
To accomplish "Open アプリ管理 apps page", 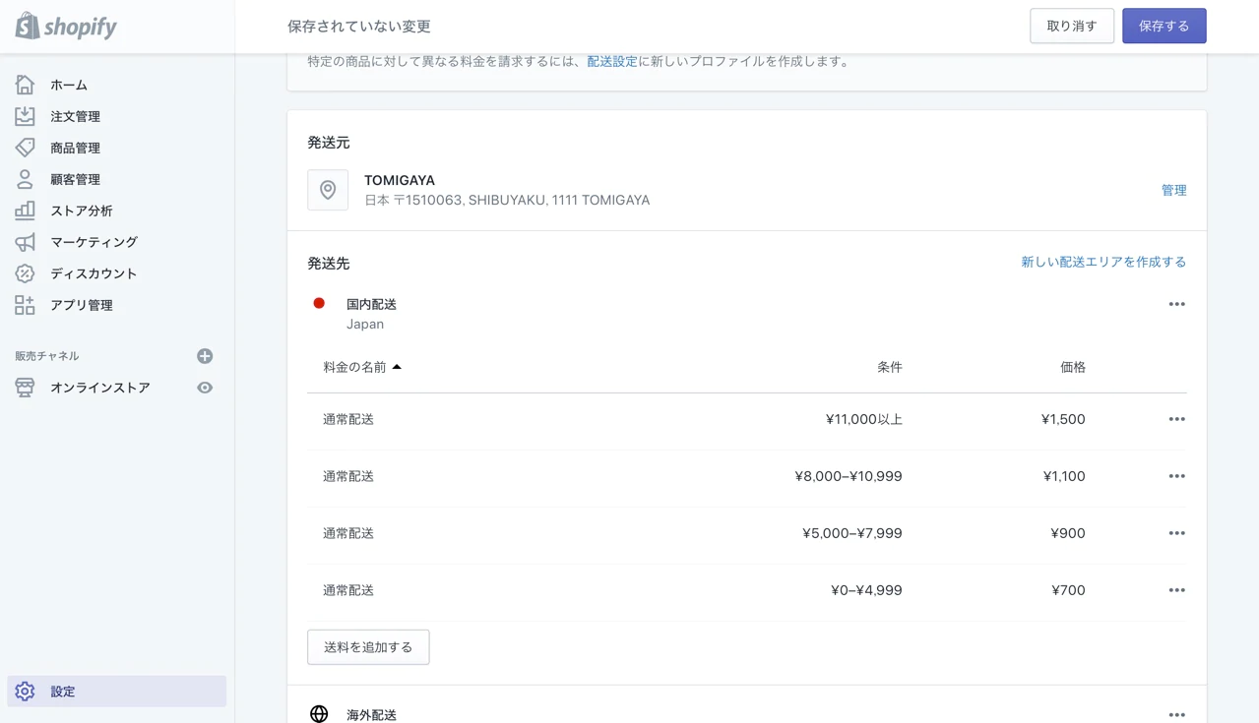I will click(81, 305).
